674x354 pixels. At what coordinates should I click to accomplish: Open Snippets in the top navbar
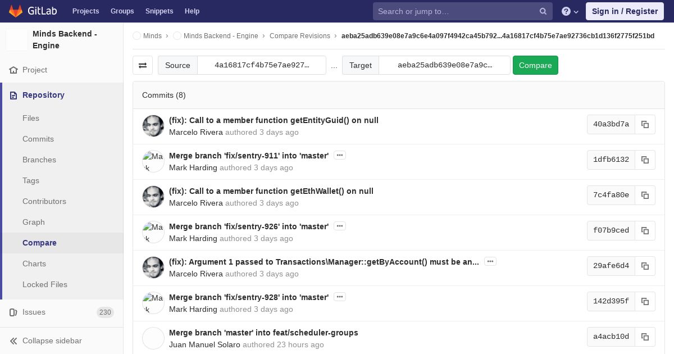click(159, 11)
